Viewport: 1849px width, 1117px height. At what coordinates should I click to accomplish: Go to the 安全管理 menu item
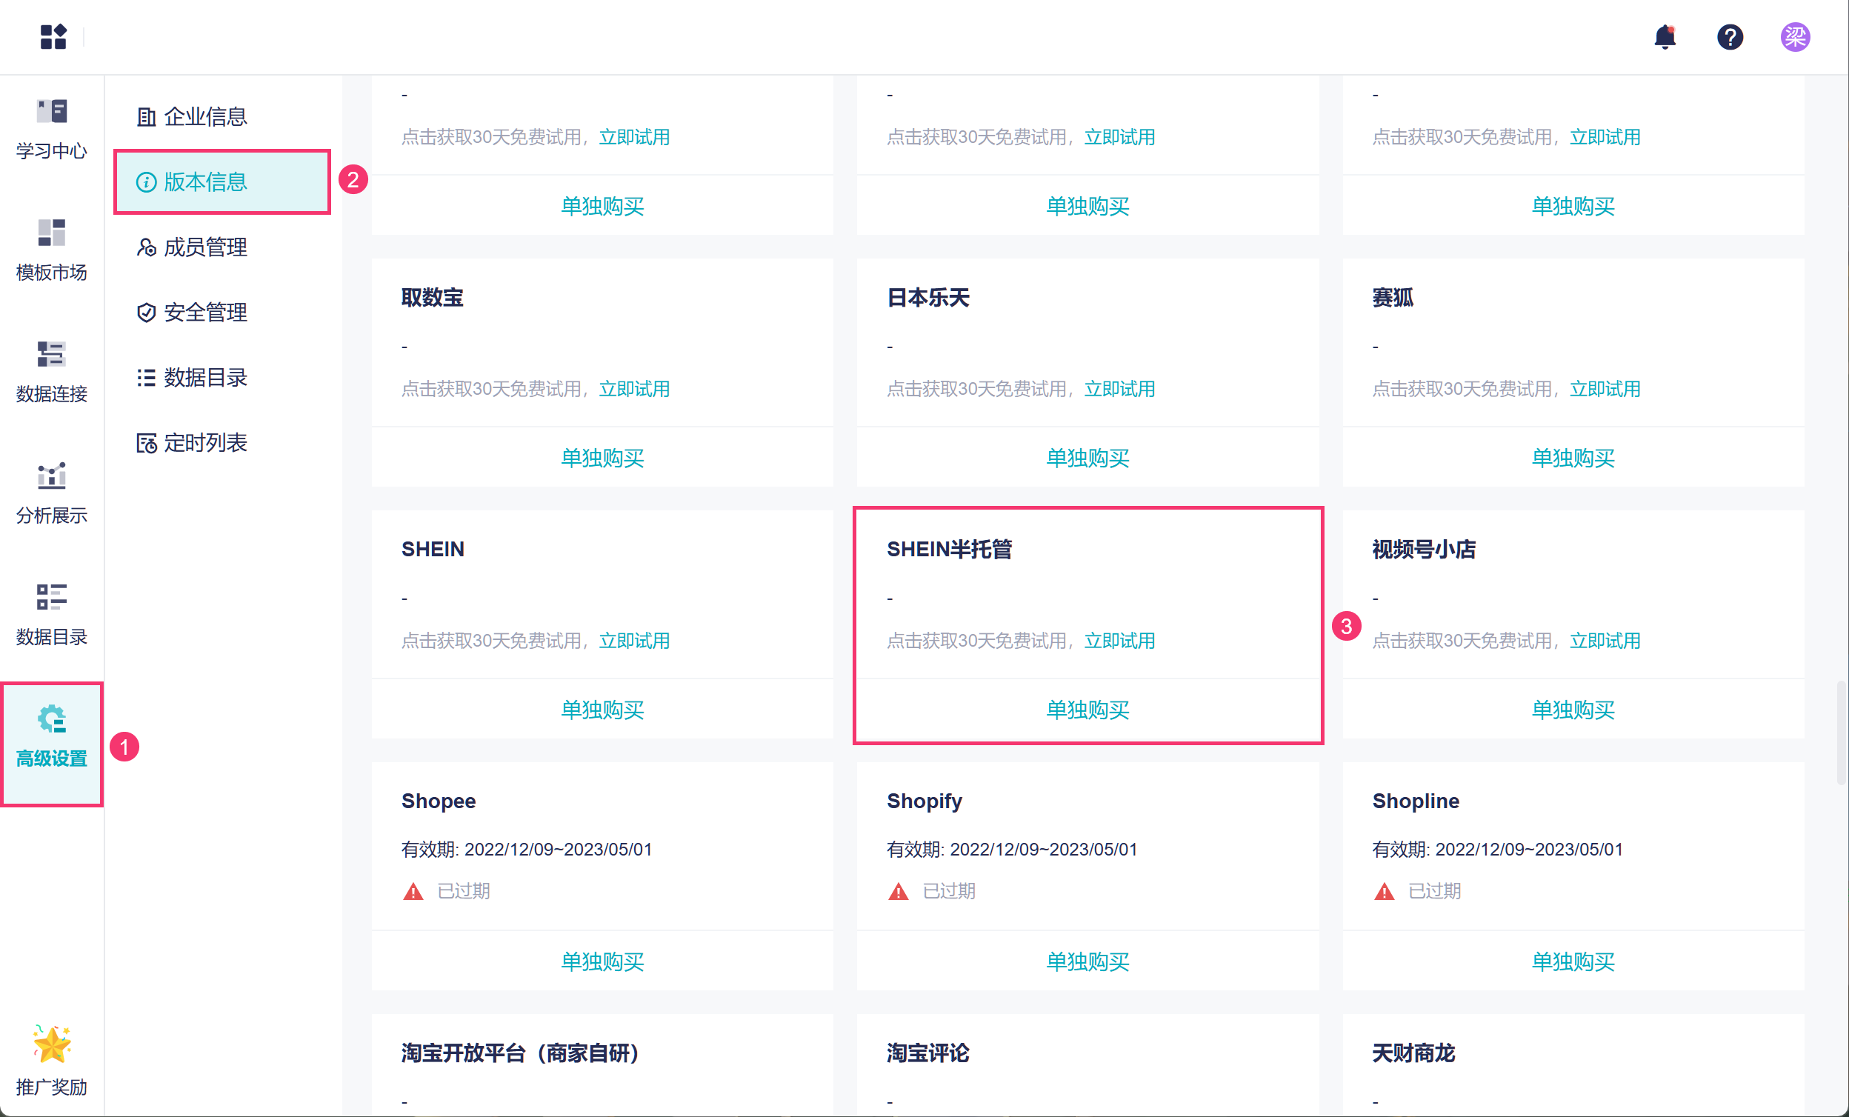click(x=205, y=312)
